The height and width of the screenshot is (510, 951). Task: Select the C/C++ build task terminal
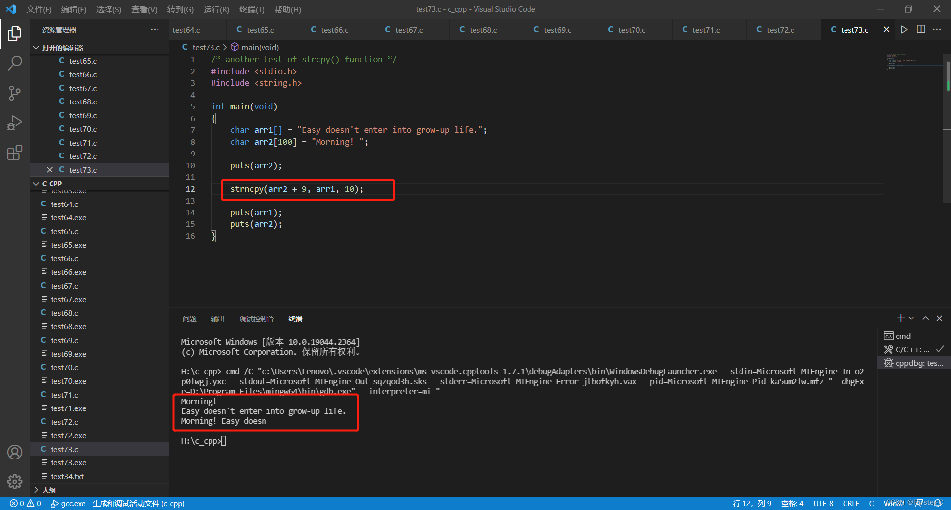[x=914, y=350]
